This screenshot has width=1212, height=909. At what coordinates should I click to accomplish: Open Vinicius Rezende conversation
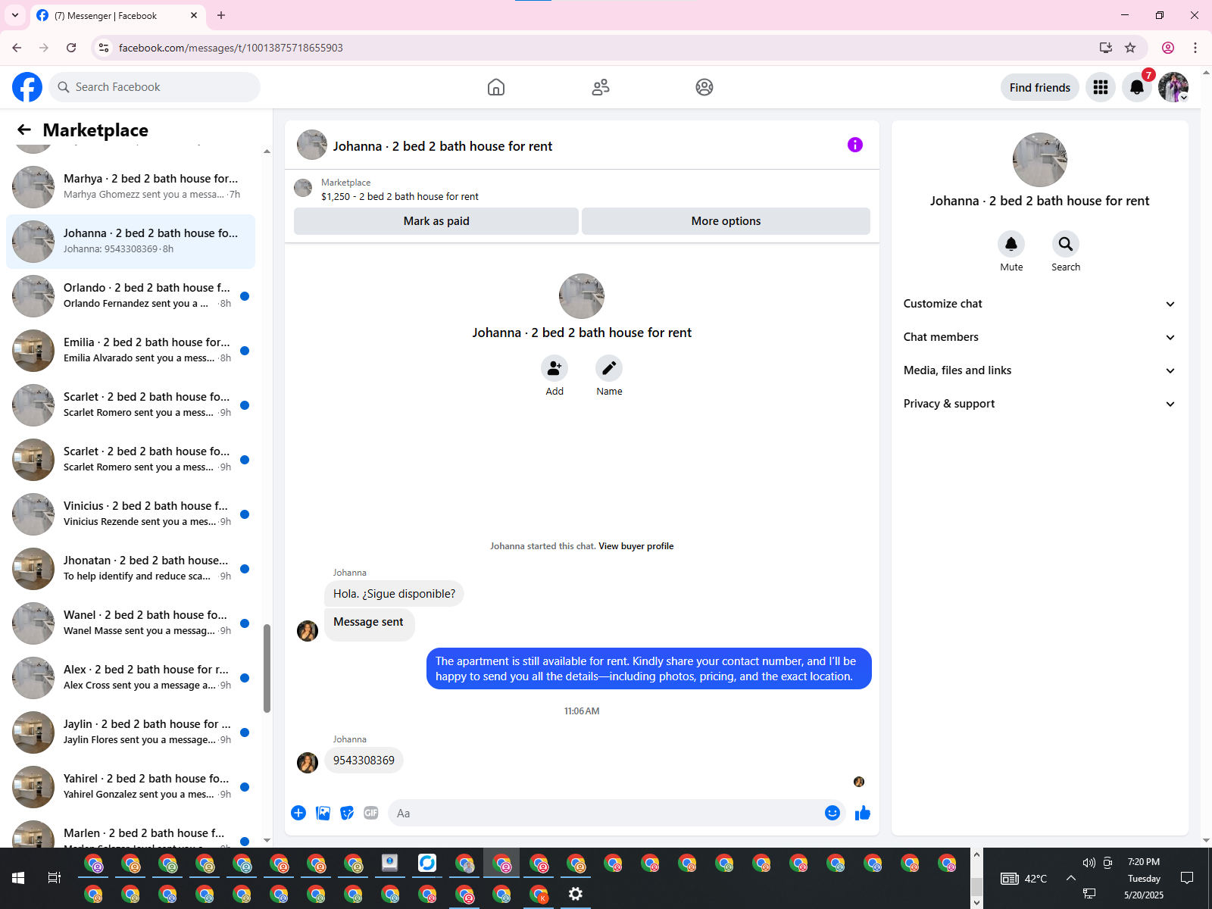(x=130, y=514)
